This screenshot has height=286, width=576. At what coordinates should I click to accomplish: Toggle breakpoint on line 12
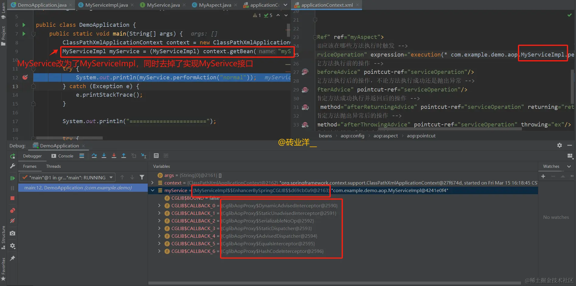[25, 77]
